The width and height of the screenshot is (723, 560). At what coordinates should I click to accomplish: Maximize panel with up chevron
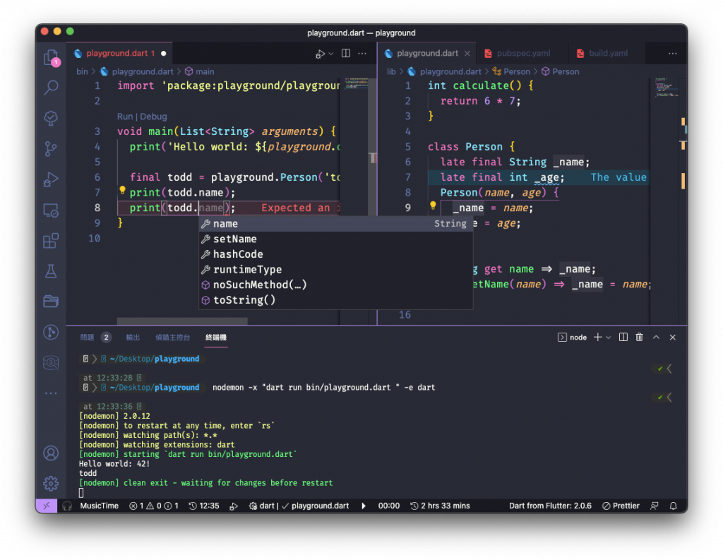656,337
